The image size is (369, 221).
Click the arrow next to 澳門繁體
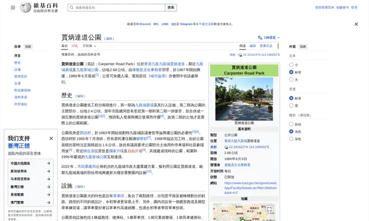click(x=48, y=203)
